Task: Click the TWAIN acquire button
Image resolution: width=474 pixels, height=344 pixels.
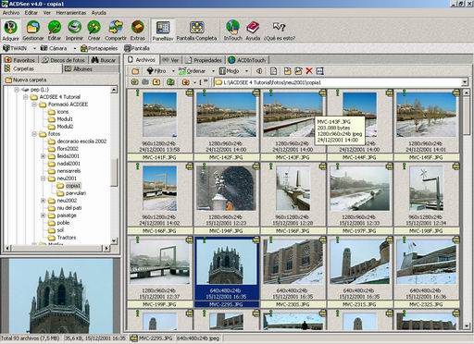Action: click(x=16, y=48)
